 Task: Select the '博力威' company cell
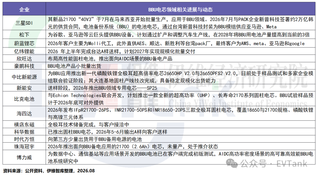point(24,158)
